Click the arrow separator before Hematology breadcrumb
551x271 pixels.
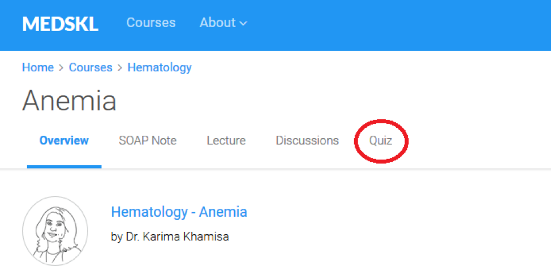[x=120, y=68]
